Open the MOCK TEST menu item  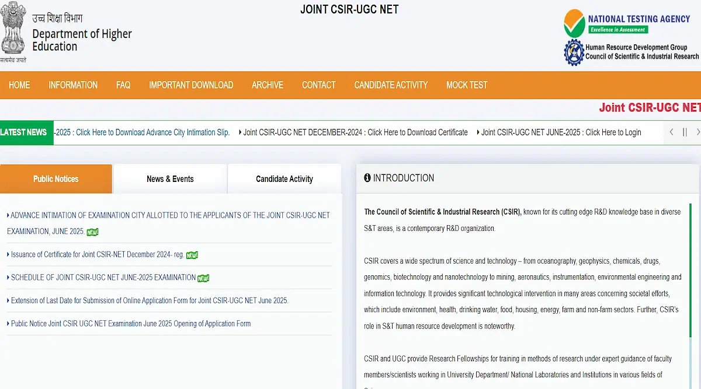[467, 85]
